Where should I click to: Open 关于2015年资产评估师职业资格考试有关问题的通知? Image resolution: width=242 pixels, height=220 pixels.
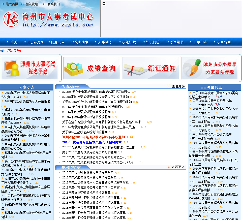(x=97, y=102)
